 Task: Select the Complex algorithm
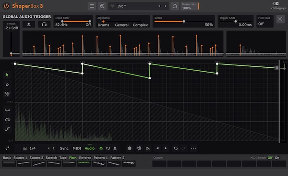[140, 25]
